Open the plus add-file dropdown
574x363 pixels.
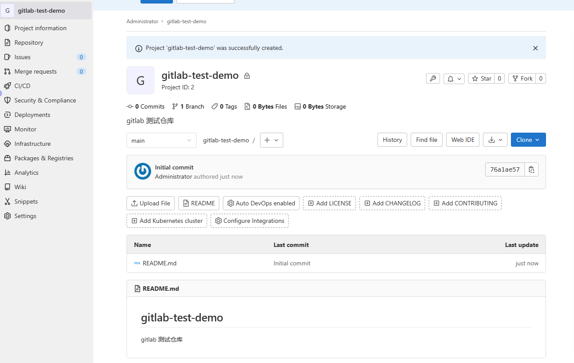[x=271, y=140]
